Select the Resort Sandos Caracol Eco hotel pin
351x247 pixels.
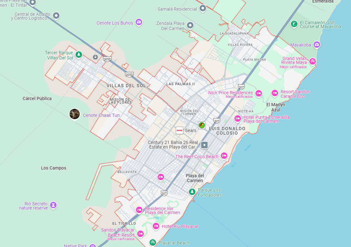[x=275, y=93]
